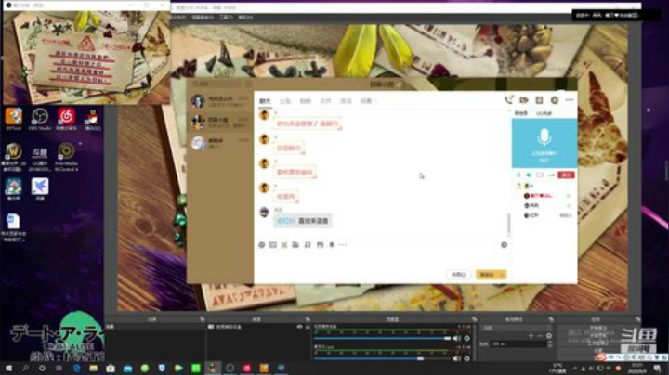Open the group apps square icon in chat header
The width and height of the screenshot is (669, 375).
(x=539, y=100)
